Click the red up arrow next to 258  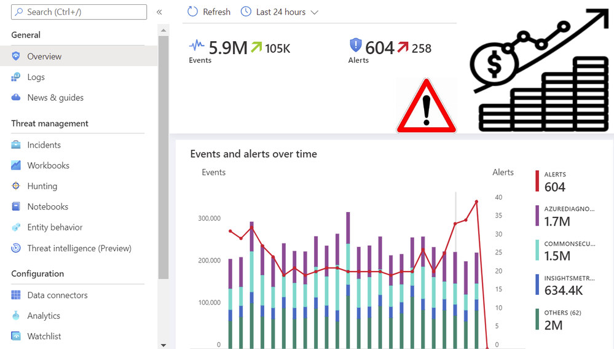pyautogui.click(x=403, y=47)
